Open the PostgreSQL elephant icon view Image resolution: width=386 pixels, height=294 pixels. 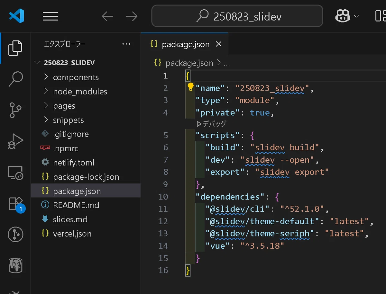(x=15, y=265)
